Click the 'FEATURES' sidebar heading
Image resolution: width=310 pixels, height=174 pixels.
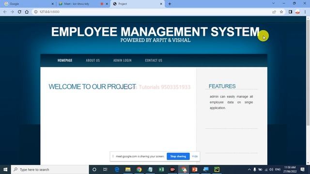pyautogui.click(x=222, y=86)
